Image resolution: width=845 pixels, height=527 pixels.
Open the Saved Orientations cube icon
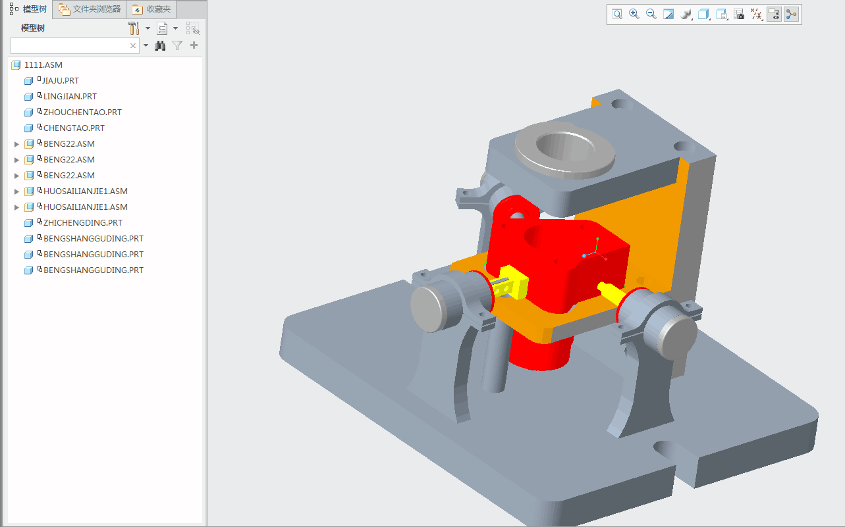pos(703,14)
